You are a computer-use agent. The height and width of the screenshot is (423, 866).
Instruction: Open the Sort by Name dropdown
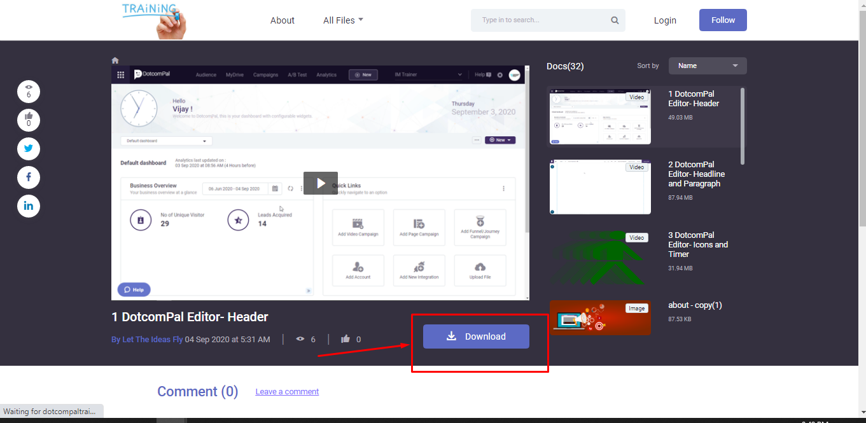pyautogui.click(x=708, y=66)
